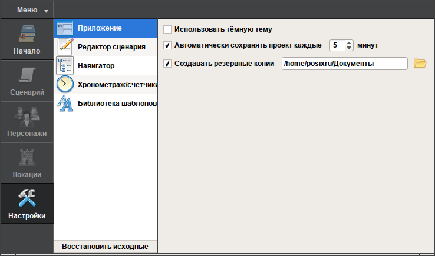Select Хронометраж/счётчики settings section
435x256 pixels.
(106, 85)
